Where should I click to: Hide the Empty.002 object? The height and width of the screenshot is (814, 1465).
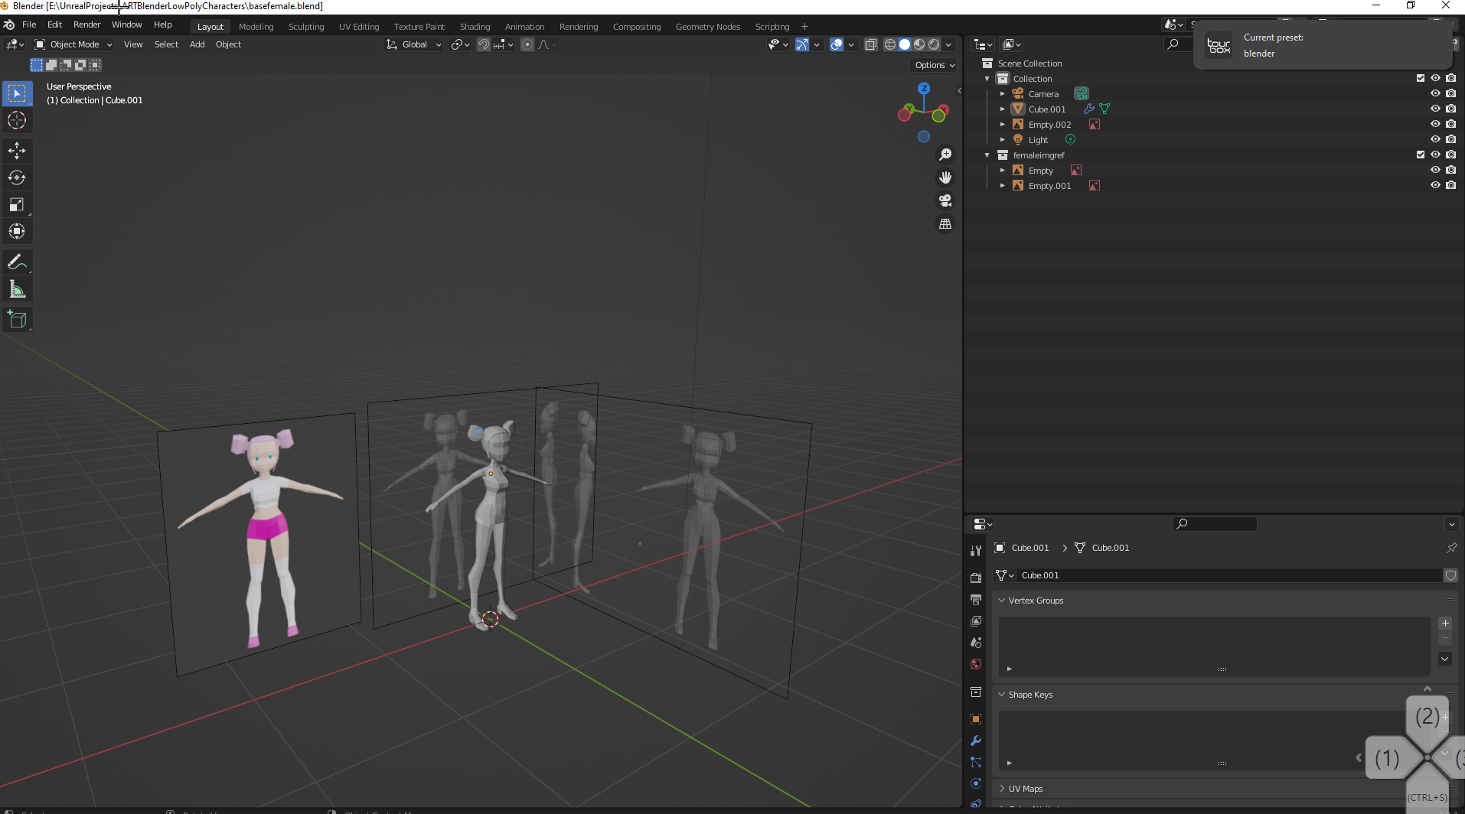[1435, 124]
